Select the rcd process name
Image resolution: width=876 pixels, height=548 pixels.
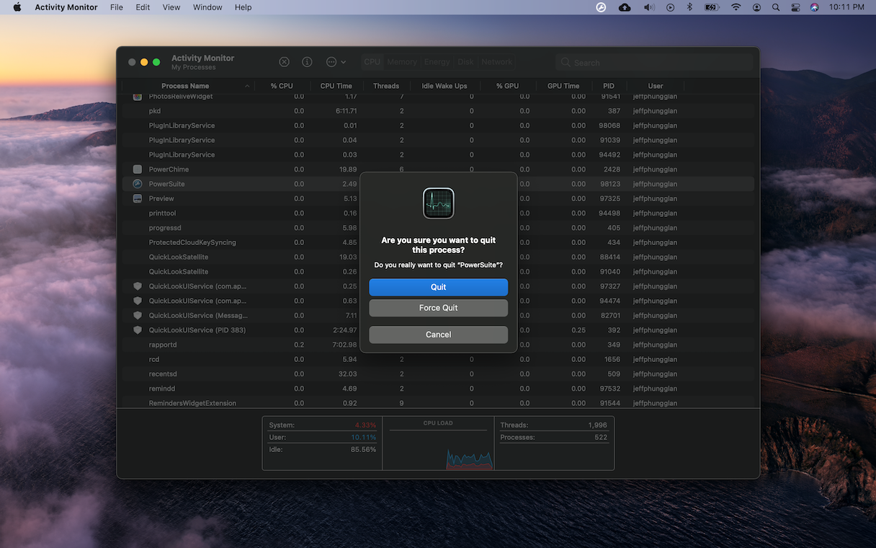click(x=154, y=359)
